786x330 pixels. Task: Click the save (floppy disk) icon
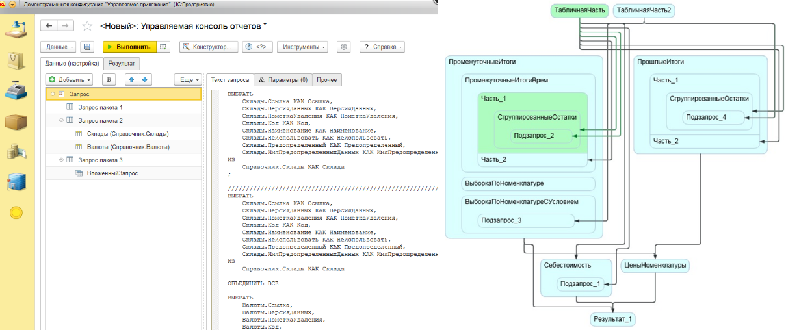87,47
